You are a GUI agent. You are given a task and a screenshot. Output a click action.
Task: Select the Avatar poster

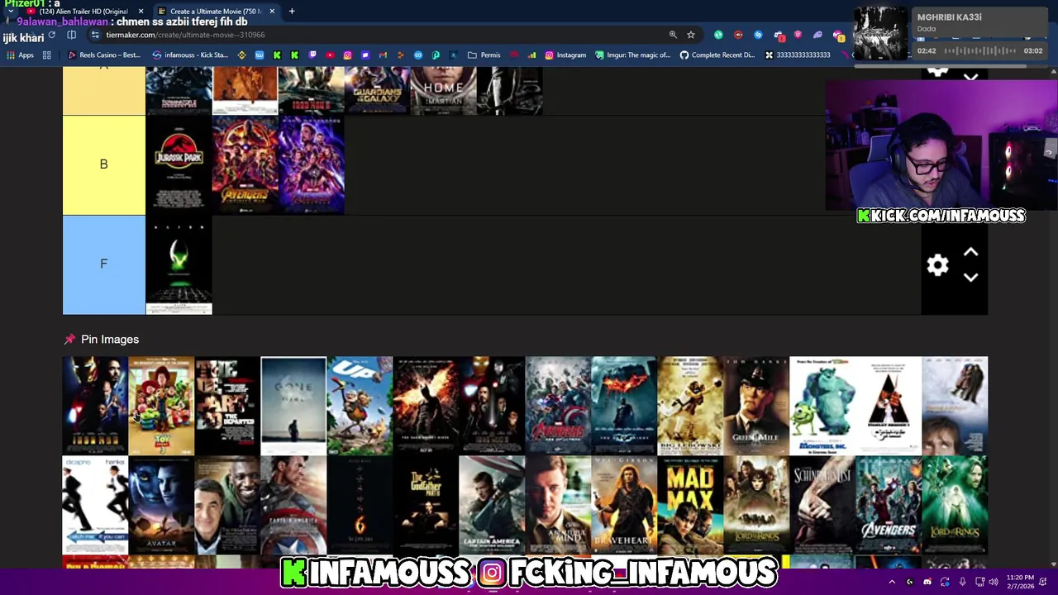161,505
